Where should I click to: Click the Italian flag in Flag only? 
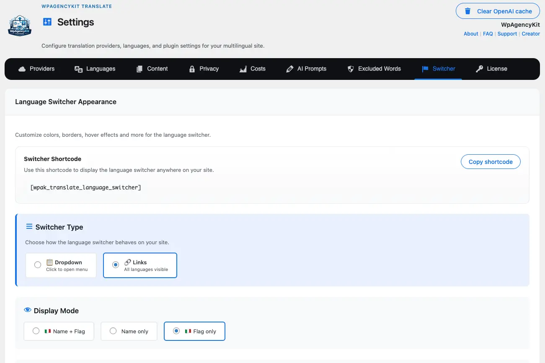coord(188,331)
